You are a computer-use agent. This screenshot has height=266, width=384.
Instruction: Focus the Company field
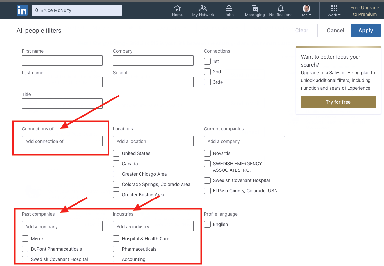point(153,60)
